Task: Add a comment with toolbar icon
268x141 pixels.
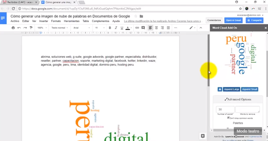Action: point(143,28)
